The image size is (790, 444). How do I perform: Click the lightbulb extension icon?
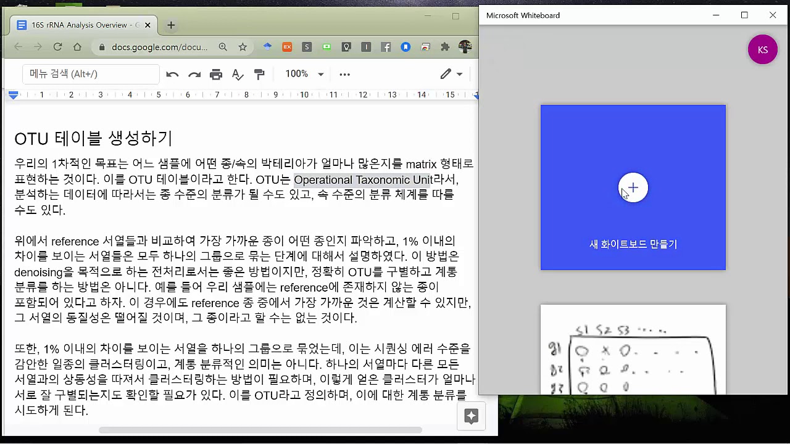tap(346, 47)
